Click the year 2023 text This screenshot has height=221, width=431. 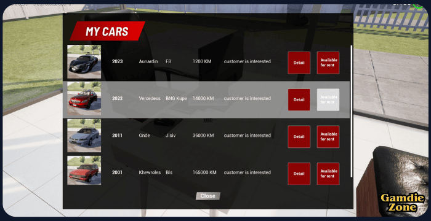(118, 61)
